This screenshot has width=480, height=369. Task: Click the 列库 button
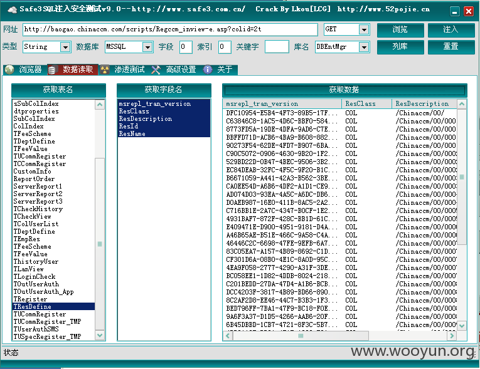pyautogui.click(x=400, y=47)
